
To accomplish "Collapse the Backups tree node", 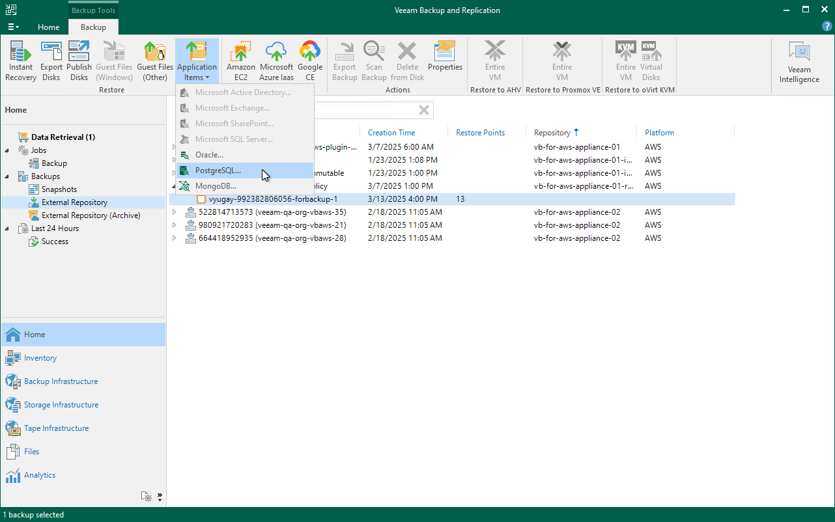I will (7, 176).
